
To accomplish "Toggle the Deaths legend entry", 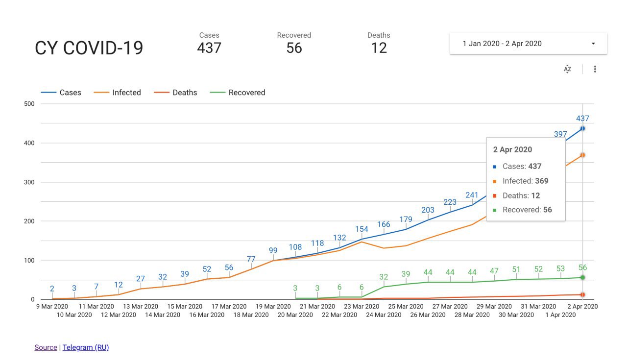I will point(176,93).
